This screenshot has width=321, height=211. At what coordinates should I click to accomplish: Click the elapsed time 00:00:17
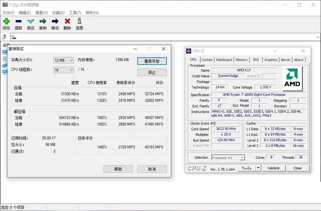pyautogui.click(x=49, y=138)
